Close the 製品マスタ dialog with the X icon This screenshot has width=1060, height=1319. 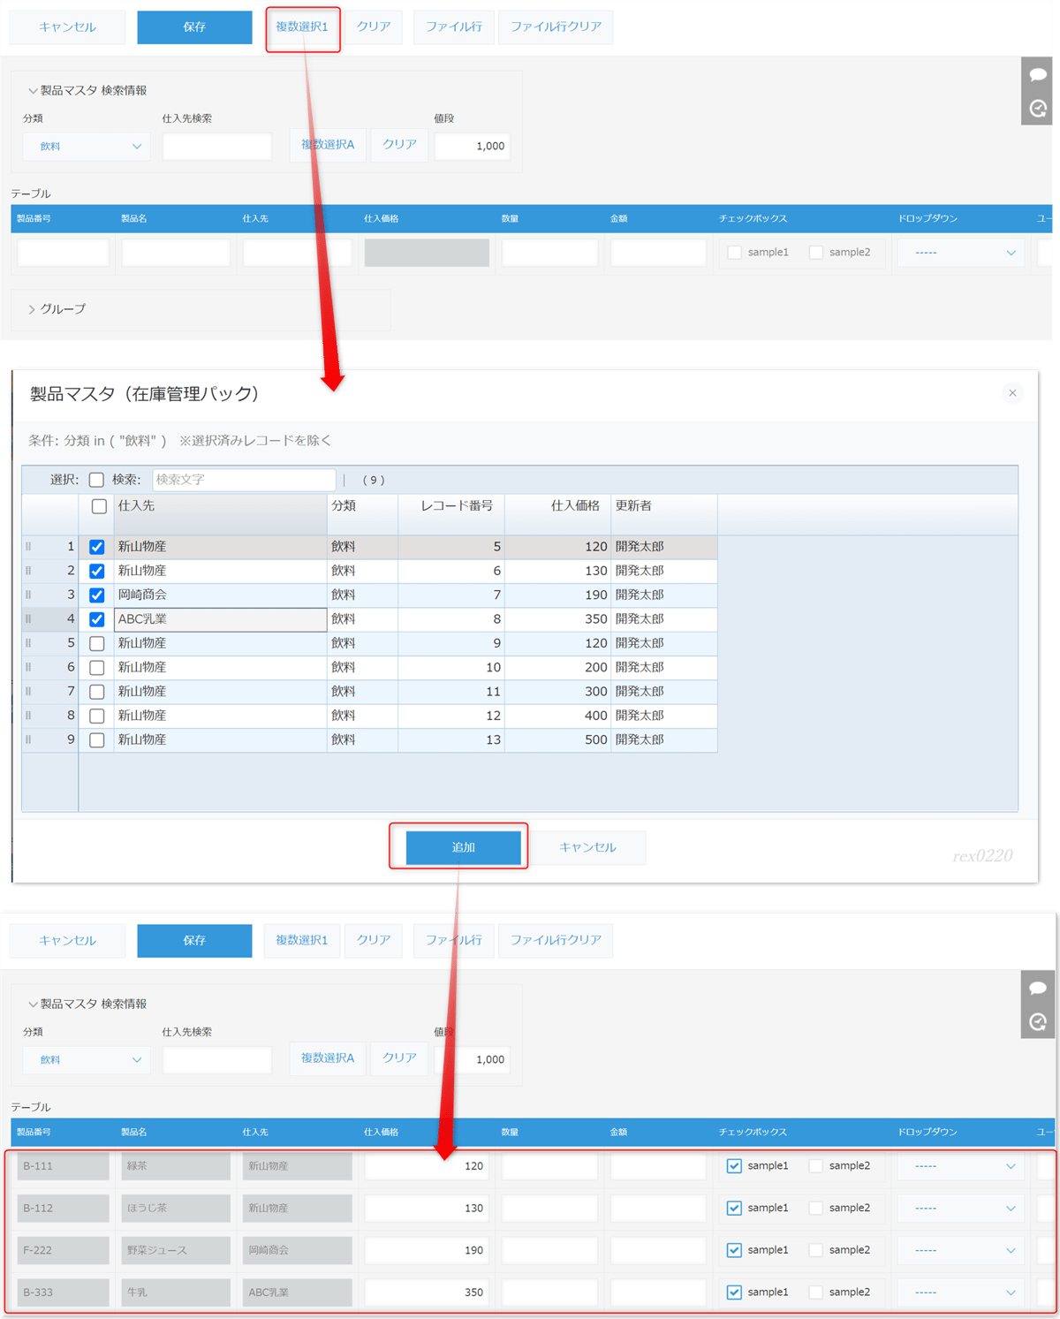[1012, 393]
